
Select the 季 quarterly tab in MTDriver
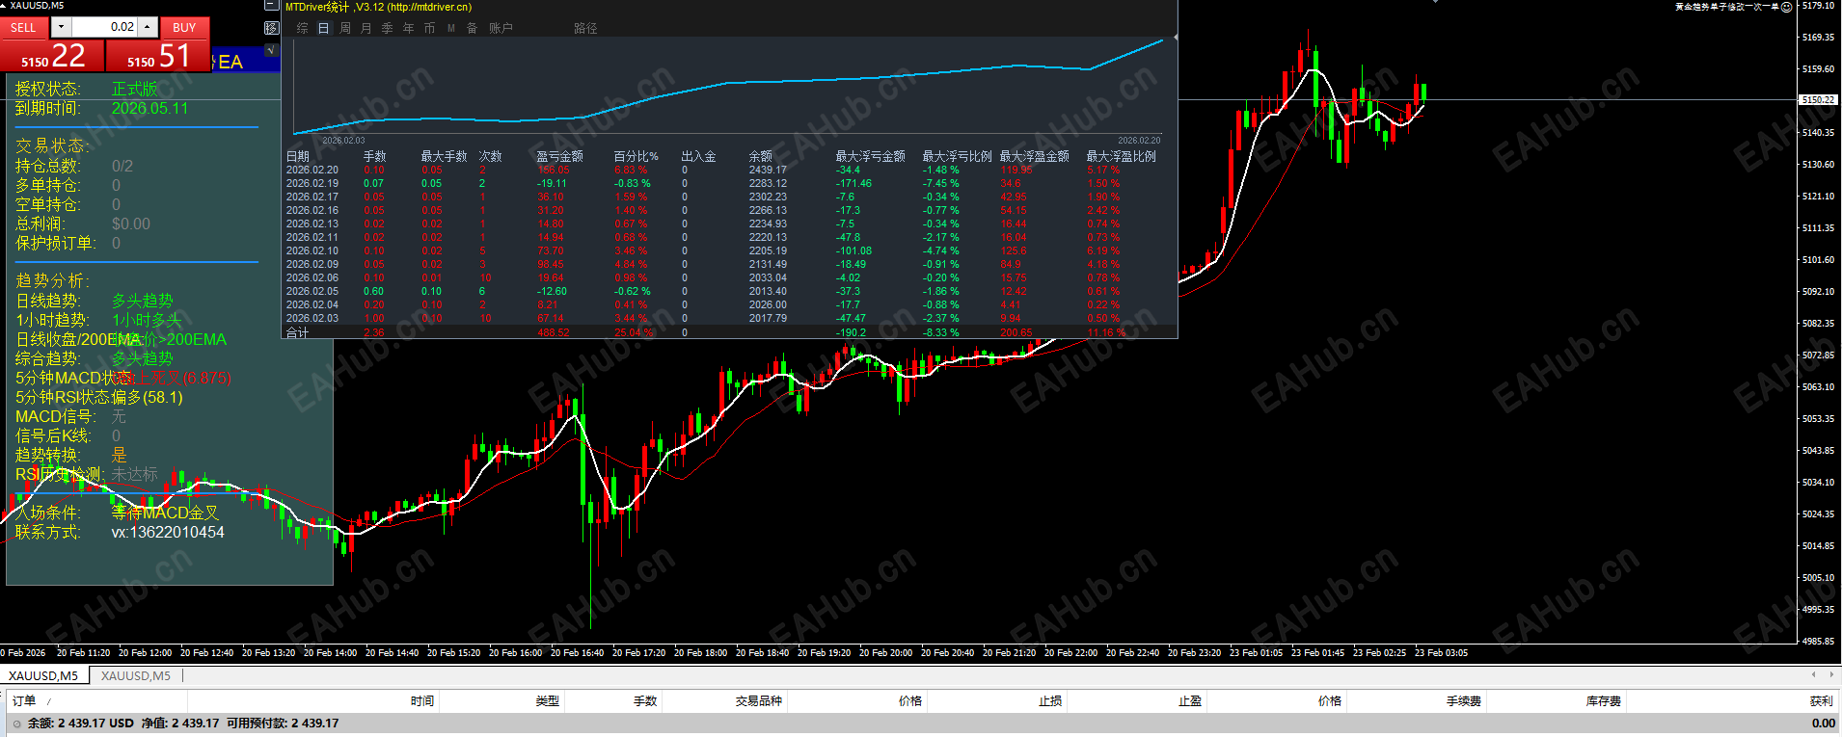(x=388, y=29)
